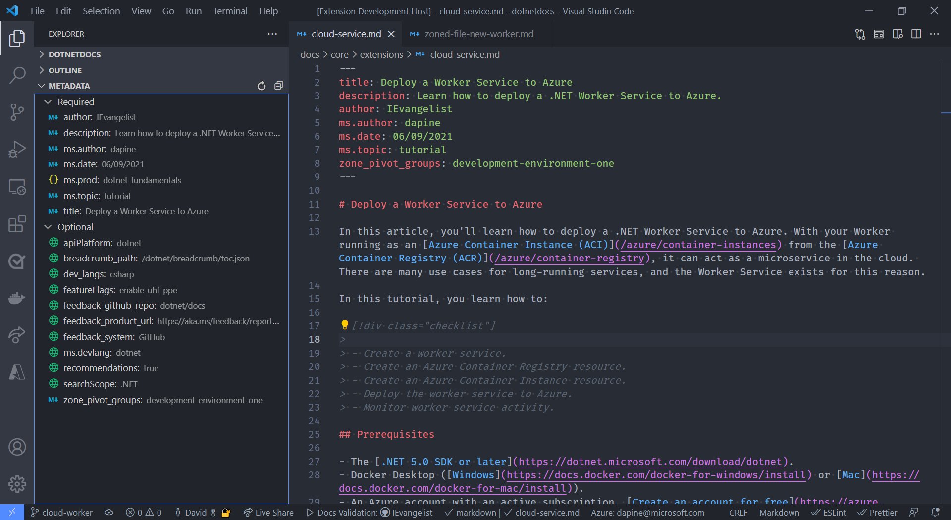Run Docs Validation from status bar

[370, 512]
